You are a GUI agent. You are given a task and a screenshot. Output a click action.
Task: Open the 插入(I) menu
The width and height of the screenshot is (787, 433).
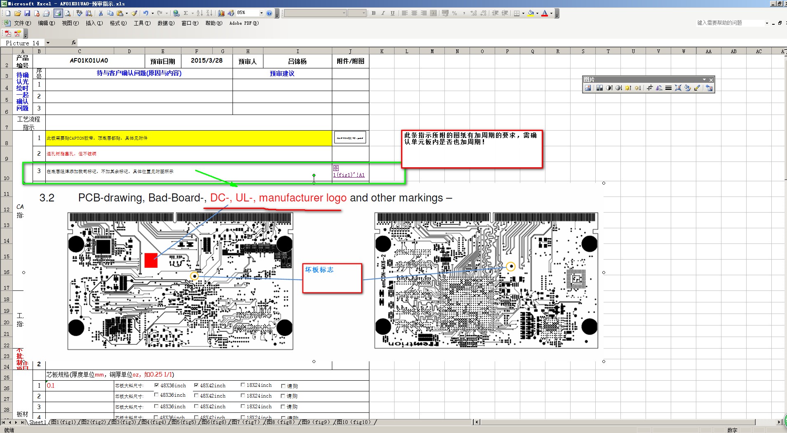(x=94, y=23)
